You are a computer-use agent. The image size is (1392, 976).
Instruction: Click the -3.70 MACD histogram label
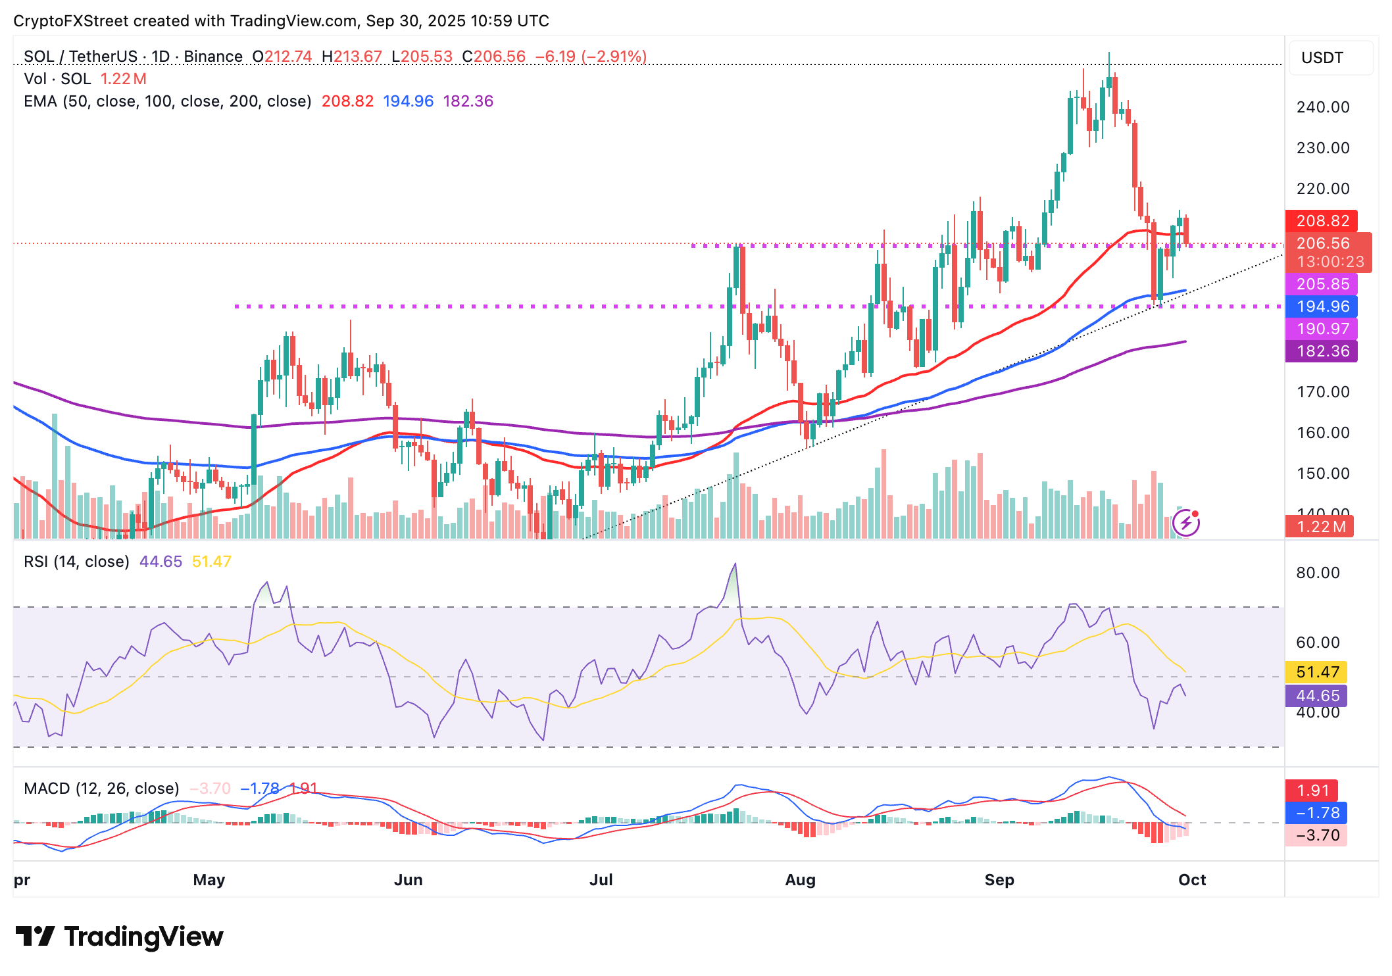pyautogui.click(x=1317, y=835)
